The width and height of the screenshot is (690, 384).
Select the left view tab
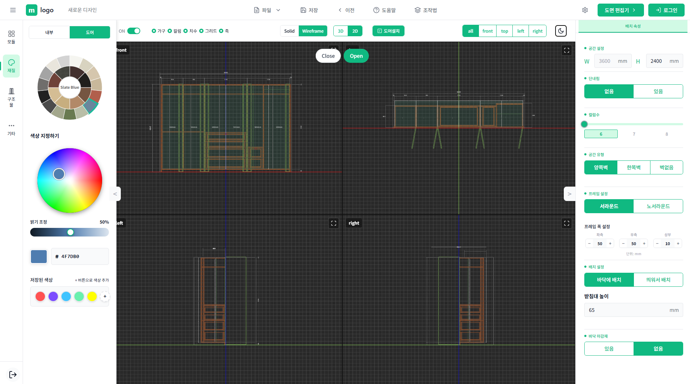(x=521, y=31)
